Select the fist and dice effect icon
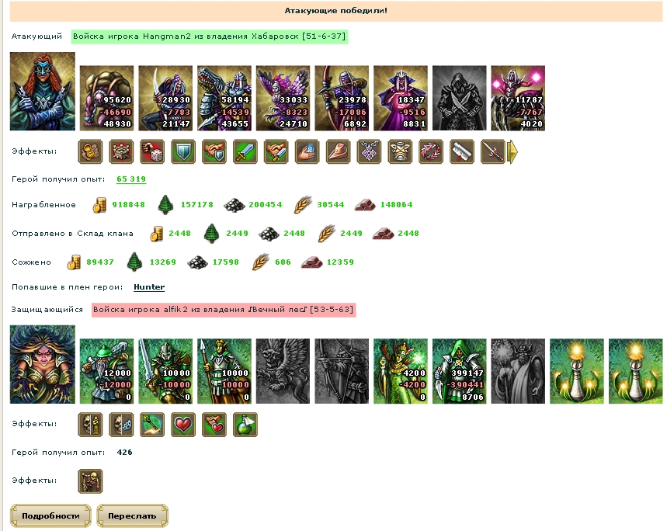Viewport: 667px width, 531px height. click(x=152, y=151)
